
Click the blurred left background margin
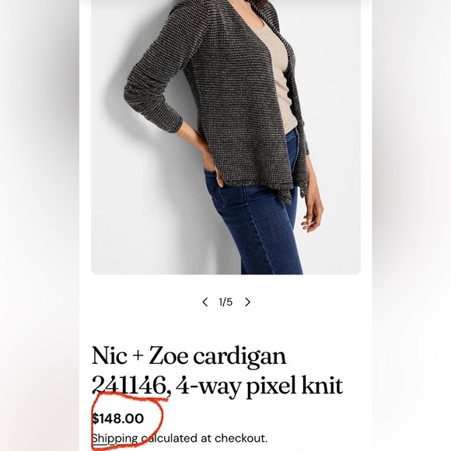click(40, 226)
